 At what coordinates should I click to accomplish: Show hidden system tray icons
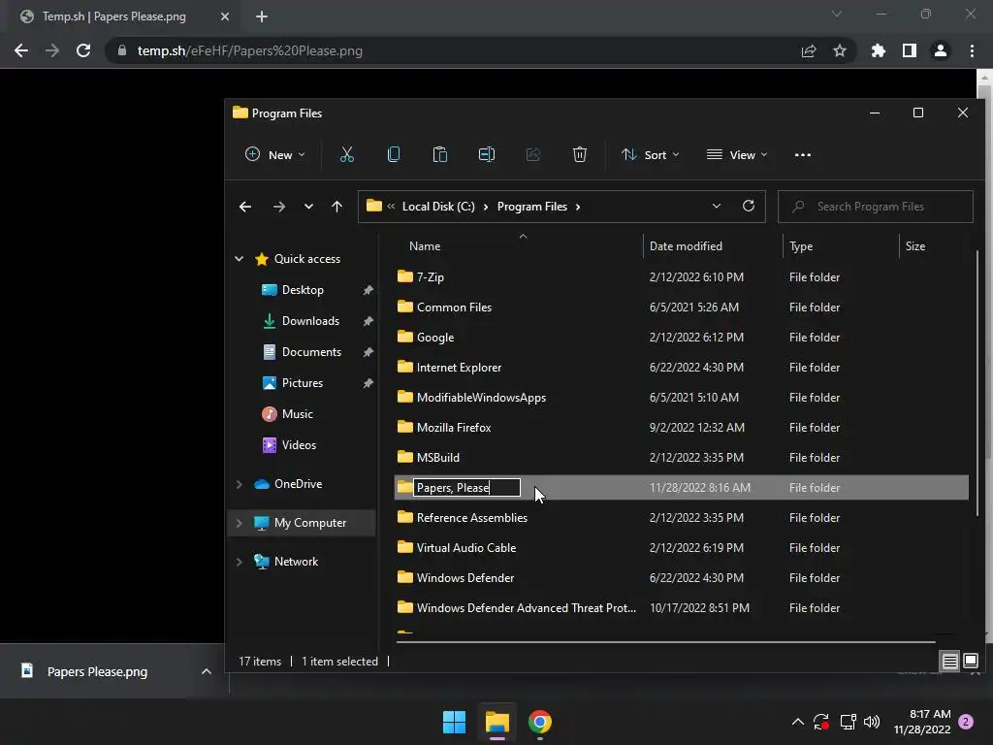tap(798, 722)
